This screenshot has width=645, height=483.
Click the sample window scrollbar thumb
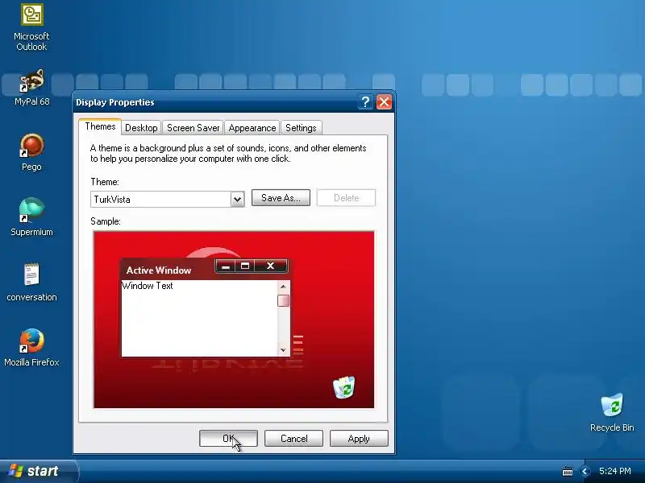[284, 300]
